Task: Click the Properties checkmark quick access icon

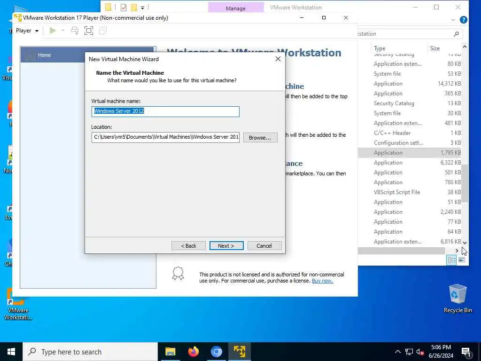Action: click(x=124, y=7)
